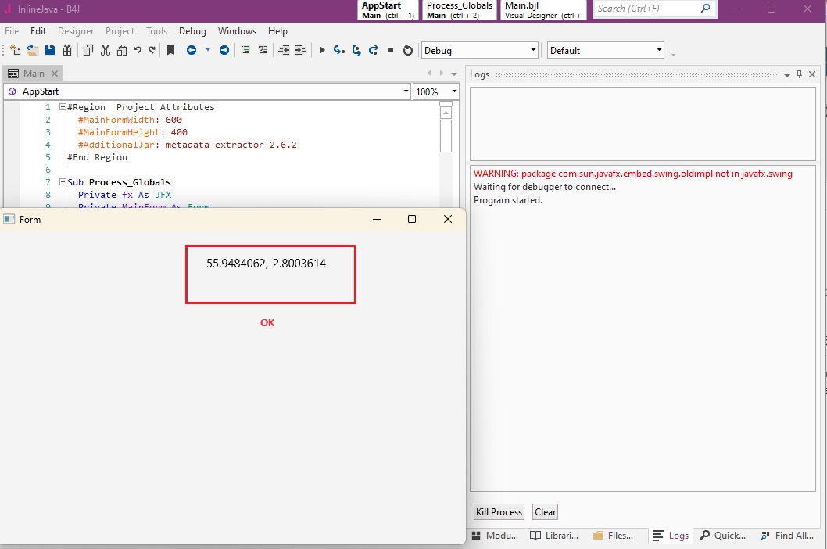Click the Undo arrow icon
The image size is (827, 549).
click(138, 51)
